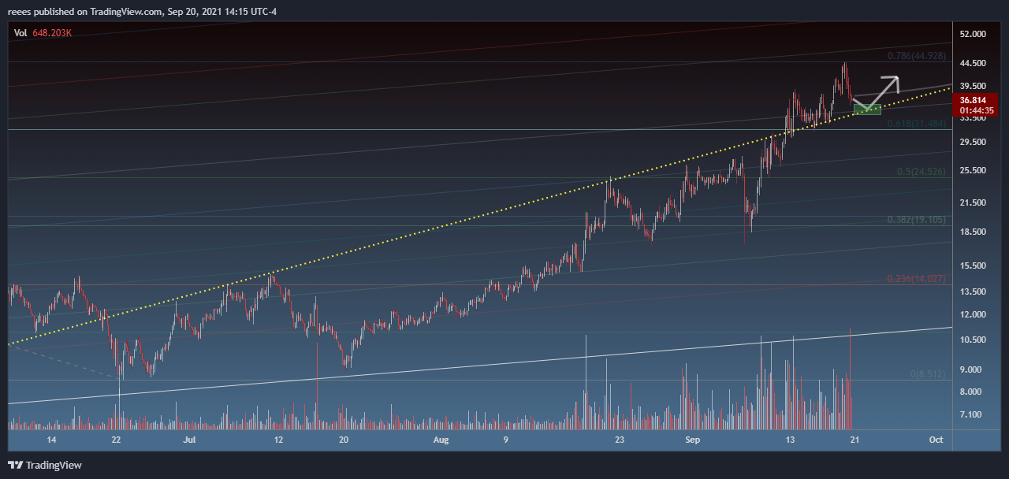
Task: Click price axis label 44.500
Action: [973, 63]
